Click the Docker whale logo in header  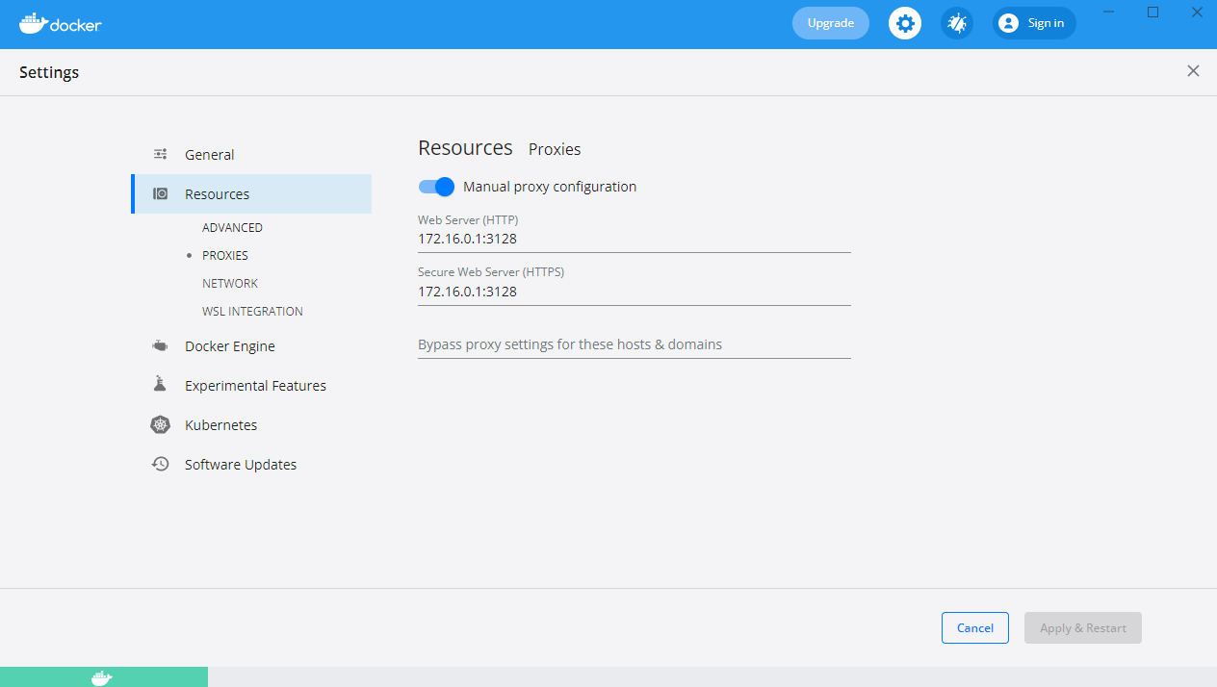point(60,23)
